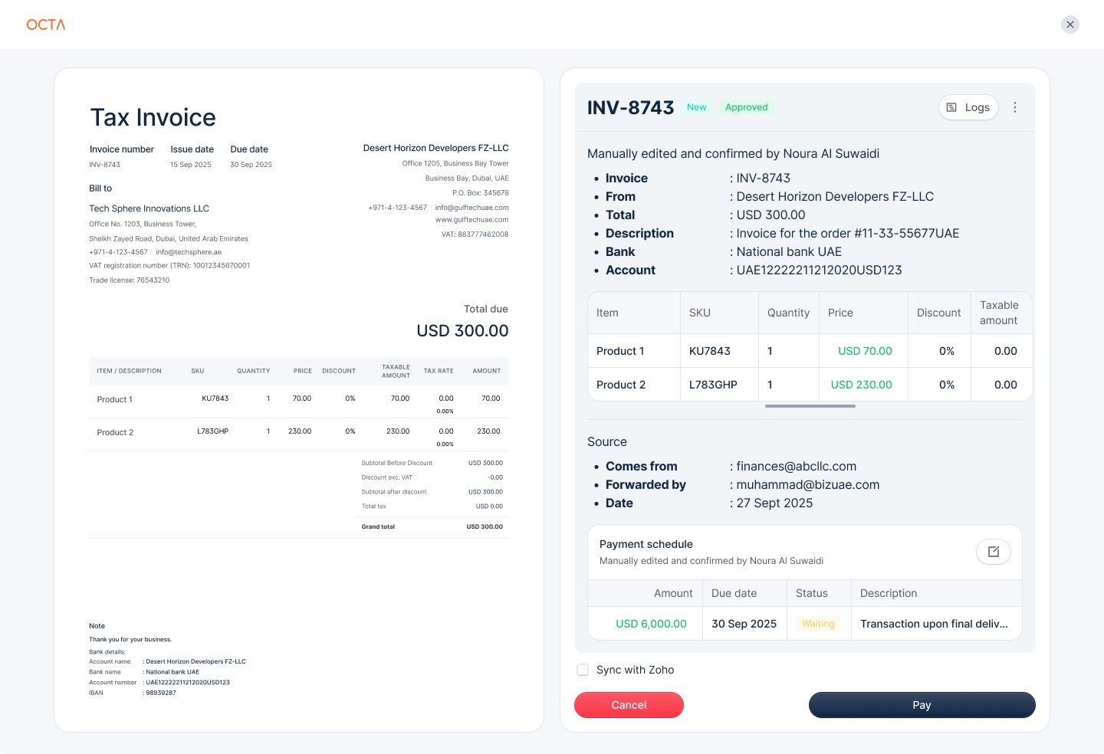1104x754 pixels.
Task: Click the Pay button
Action: pos(922,705)
